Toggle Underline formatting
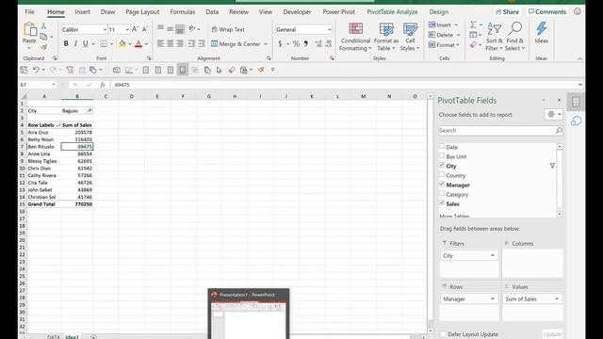 (x=86, y=44)
